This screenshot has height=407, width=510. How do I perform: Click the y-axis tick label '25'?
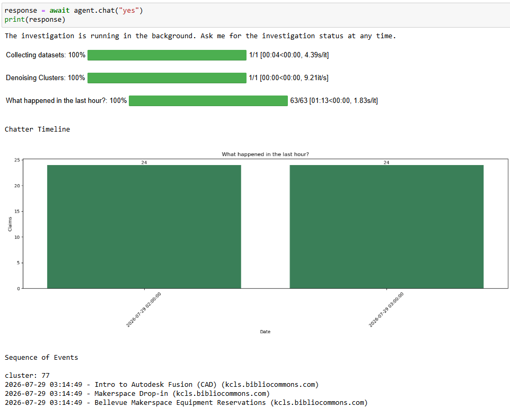coord(17,160)
